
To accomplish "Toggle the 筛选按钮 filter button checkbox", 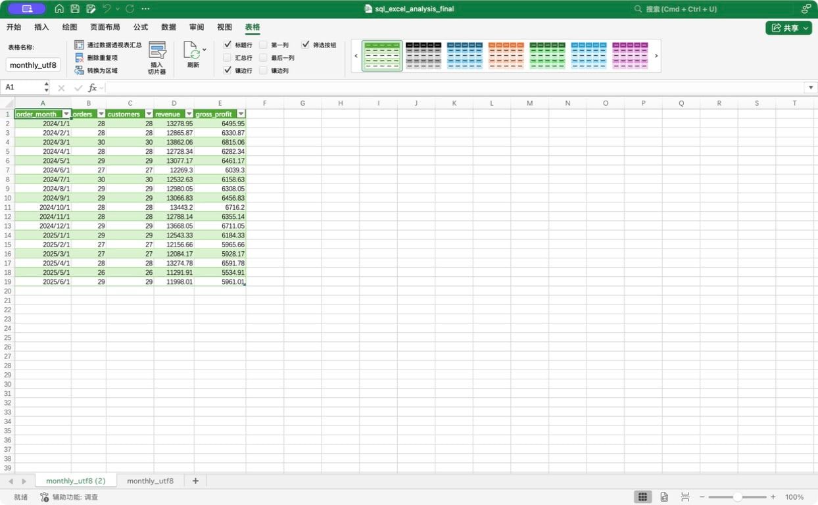I will [x=306, y=45].
